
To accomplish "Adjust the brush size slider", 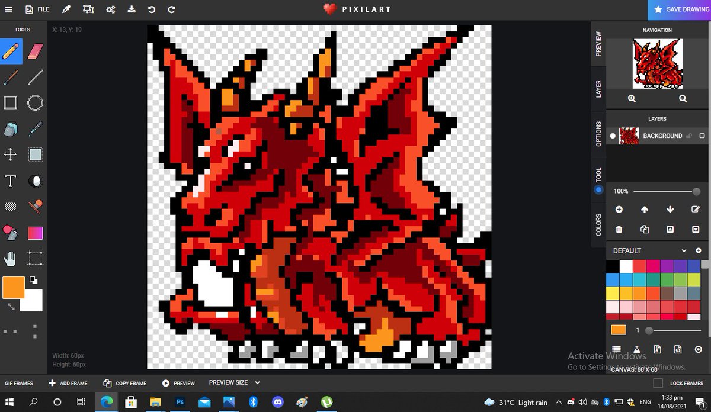I will [x=673, y=330].
